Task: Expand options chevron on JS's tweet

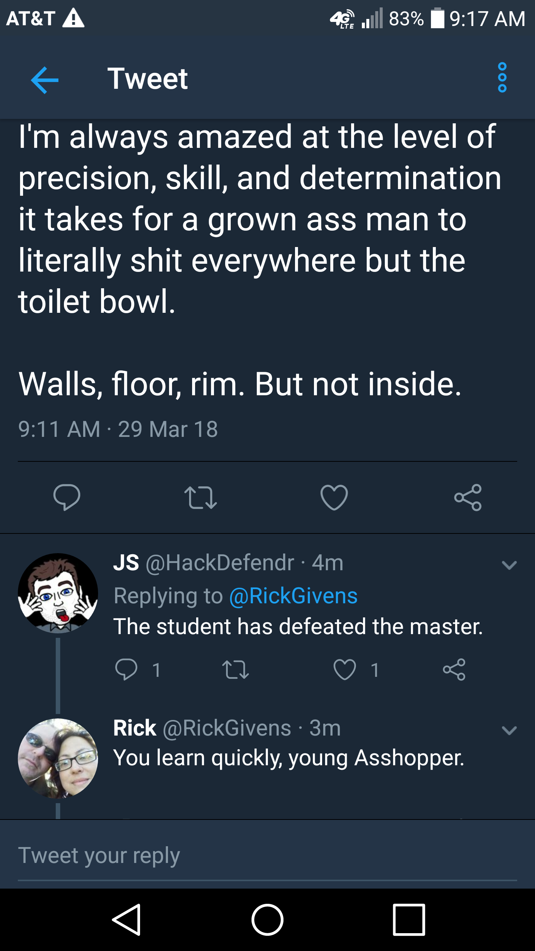Action: click(509, 565)
